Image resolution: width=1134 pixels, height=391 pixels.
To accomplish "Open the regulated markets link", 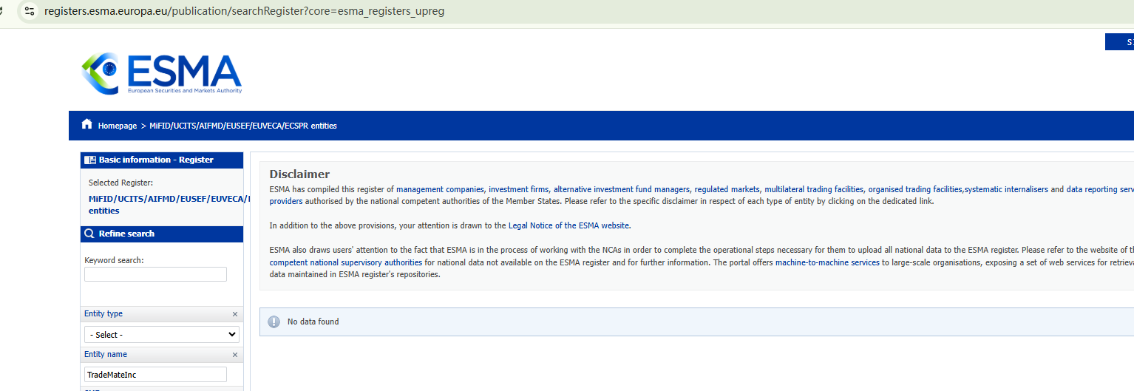I will (x=727, y=189).
